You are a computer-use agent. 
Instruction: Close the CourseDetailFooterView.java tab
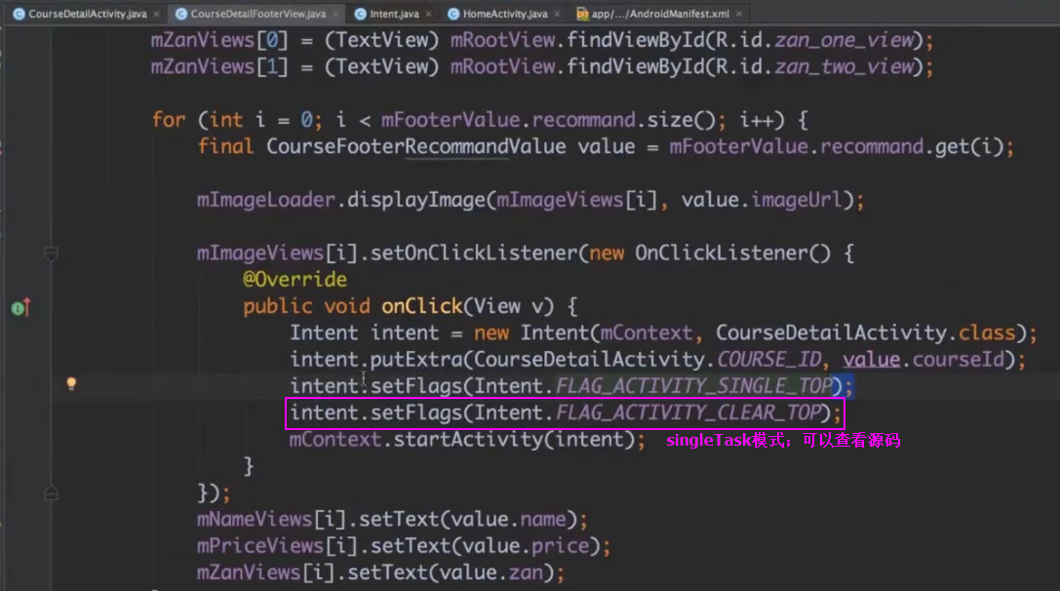(x=335, y=14)
